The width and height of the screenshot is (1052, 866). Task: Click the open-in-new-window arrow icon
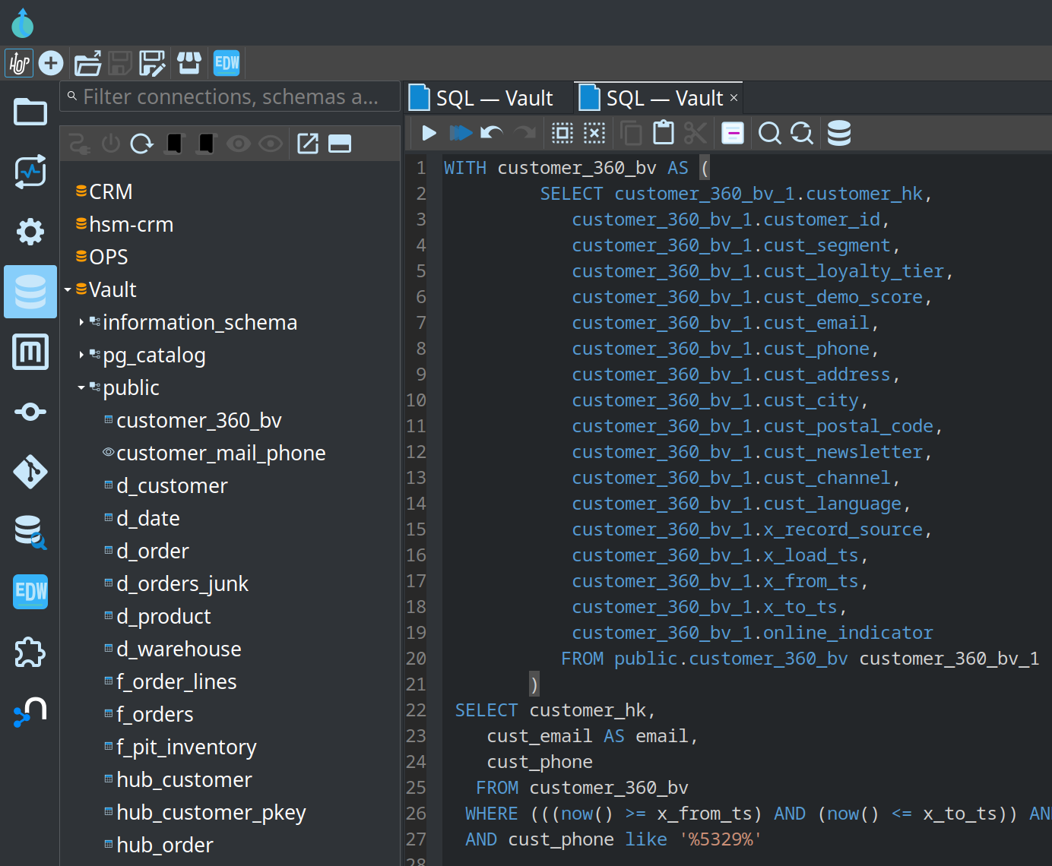click(308, 144)
